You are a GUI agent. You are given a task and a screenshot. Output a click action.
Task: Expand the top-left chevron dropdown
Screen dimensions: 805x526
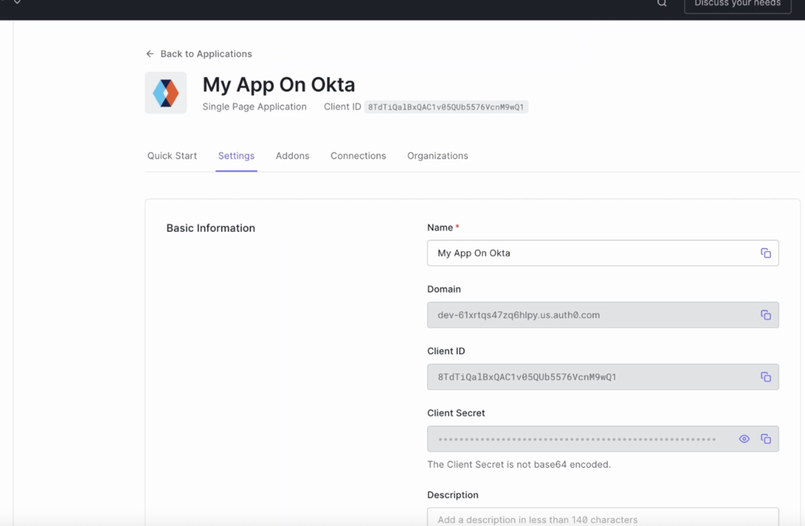coord(17,3)
